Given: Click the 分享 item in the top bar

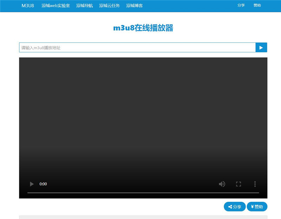Looking at the screenshot, I should tap(241, 5).
